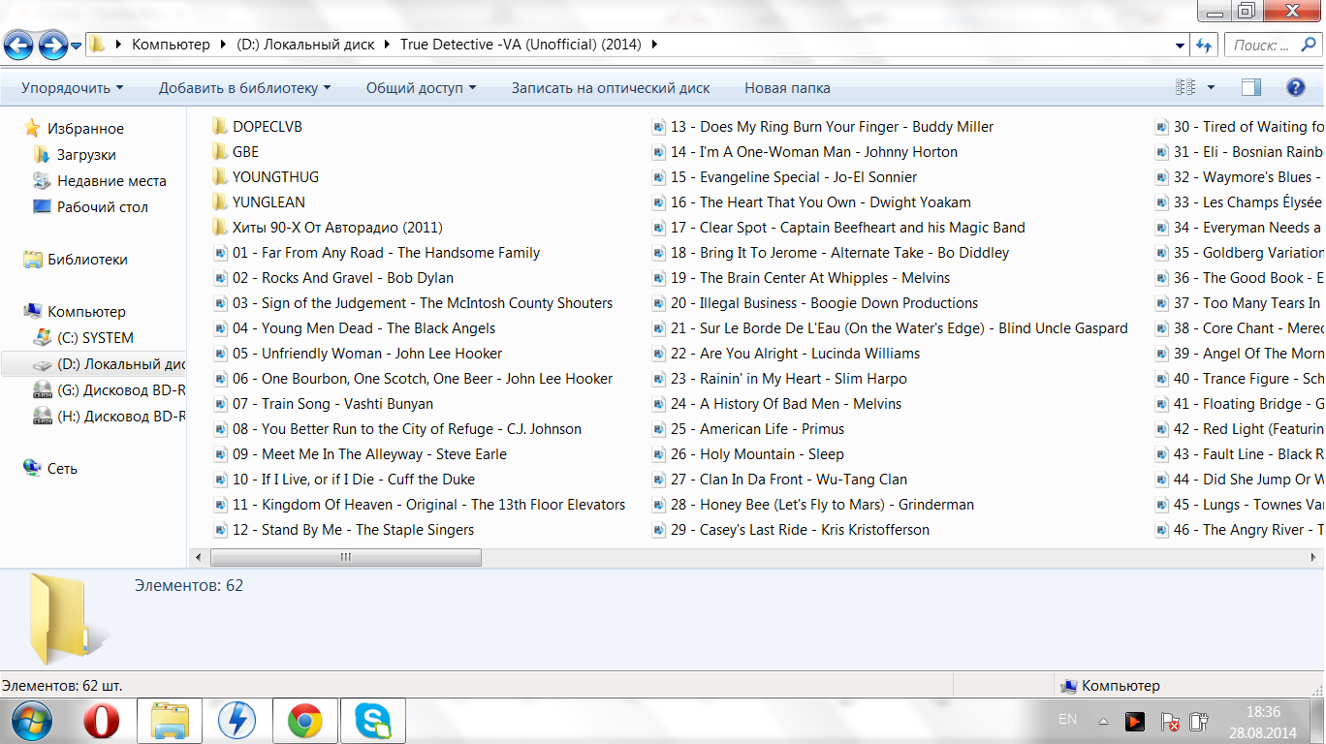Go forward with the Forward arrow button

coord(52,45)
